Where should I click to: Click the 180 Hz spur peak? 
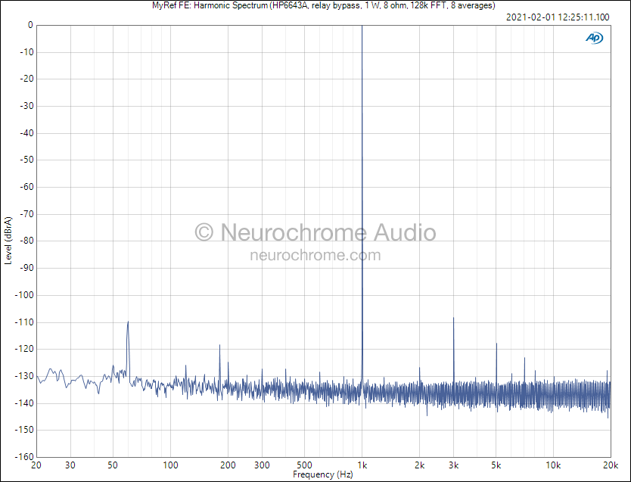click(219, 346)
